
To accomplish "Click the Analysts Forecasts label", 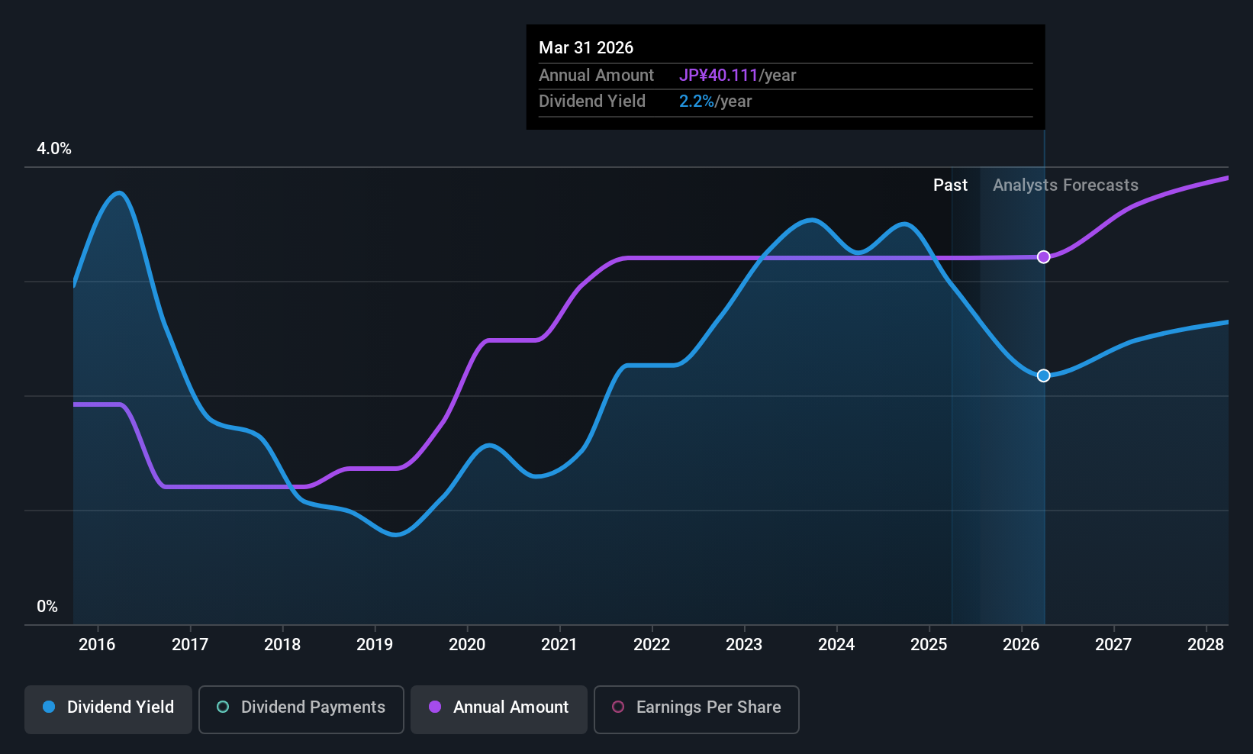I will click(x=1065, y=185).
